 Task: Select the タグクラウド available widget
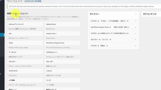coord(25,71)
